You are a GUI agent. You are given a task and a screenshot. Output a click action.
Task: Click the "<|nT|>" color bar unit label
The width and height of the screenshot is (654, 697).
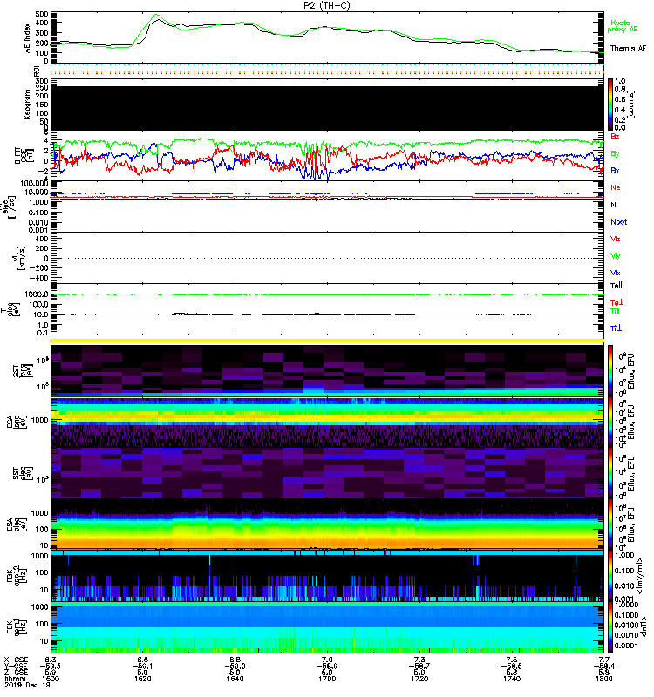point(643,627)
